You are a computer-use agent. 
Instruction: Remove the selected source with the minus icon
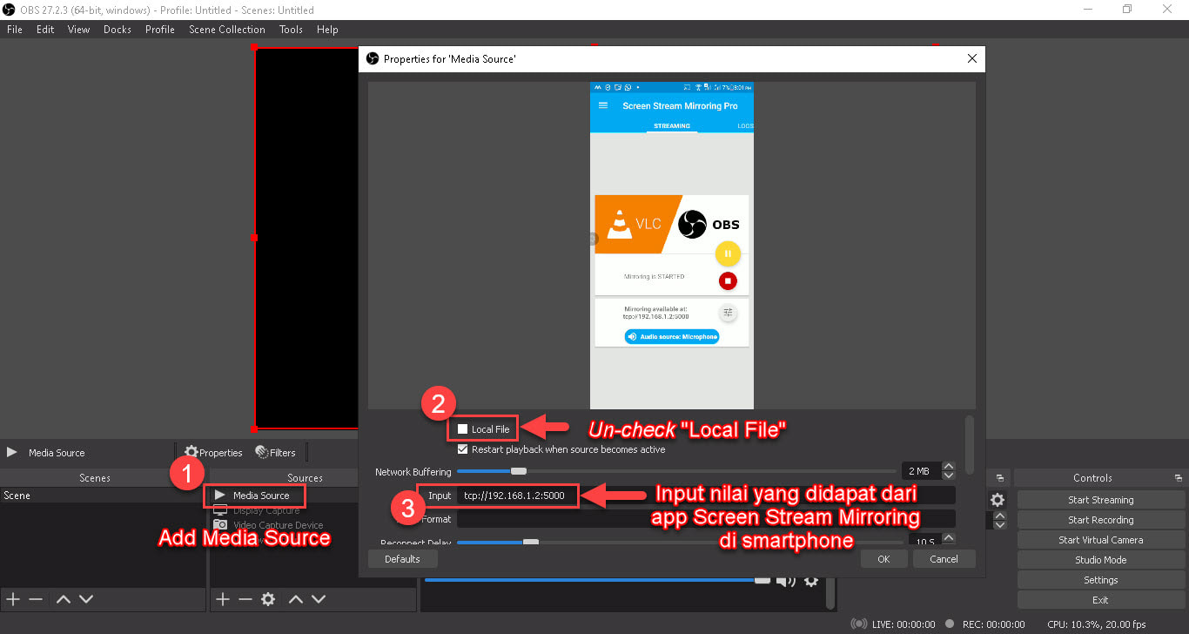tap(245, 599)
